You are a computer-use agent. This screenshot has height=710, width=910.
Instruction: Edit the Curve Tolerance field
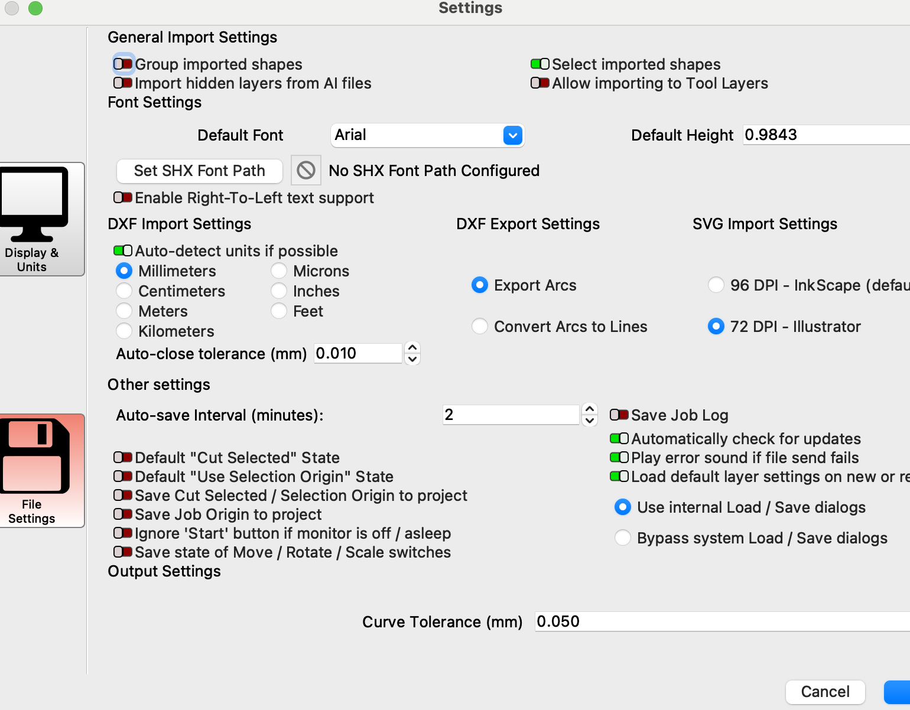tap(722, 621)
